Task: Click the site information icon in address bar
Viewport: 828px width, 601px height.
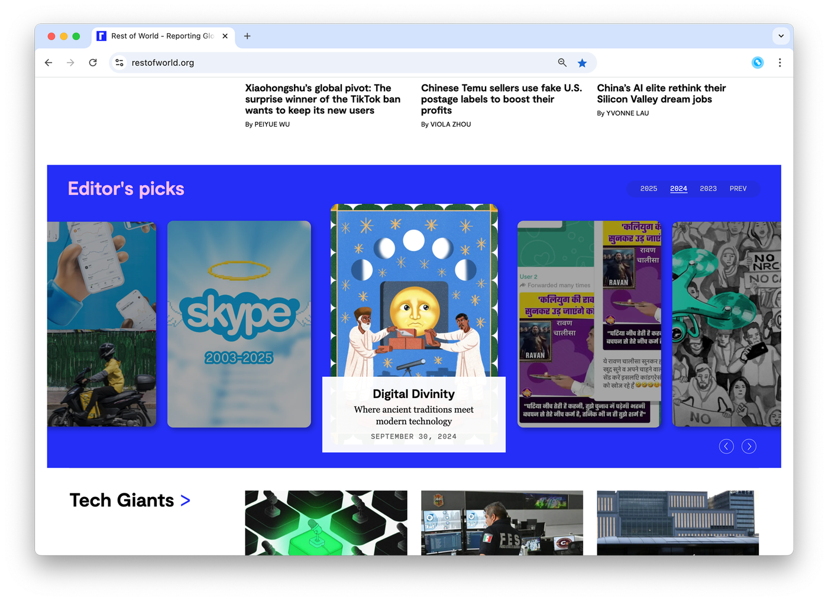Action: 119,63
